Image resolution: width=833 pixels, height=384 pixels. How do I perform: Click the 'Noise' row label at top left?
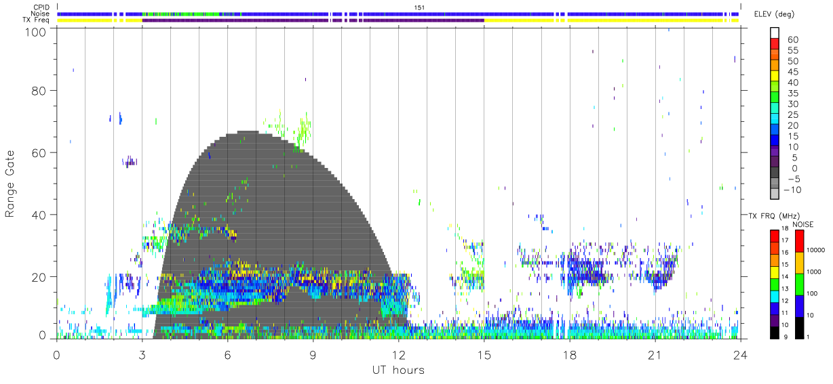click(x=41, y=14)
